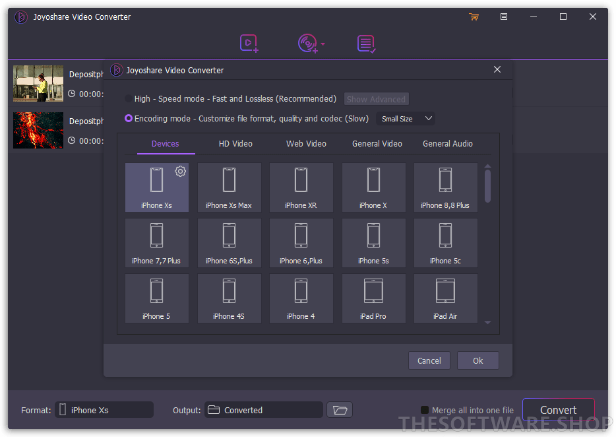
Task: Open the shopping cart purchase icon
Action: [x=474, y=17]
